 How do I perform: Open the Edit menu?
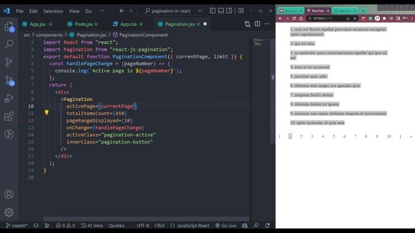(x=33, y=11)
